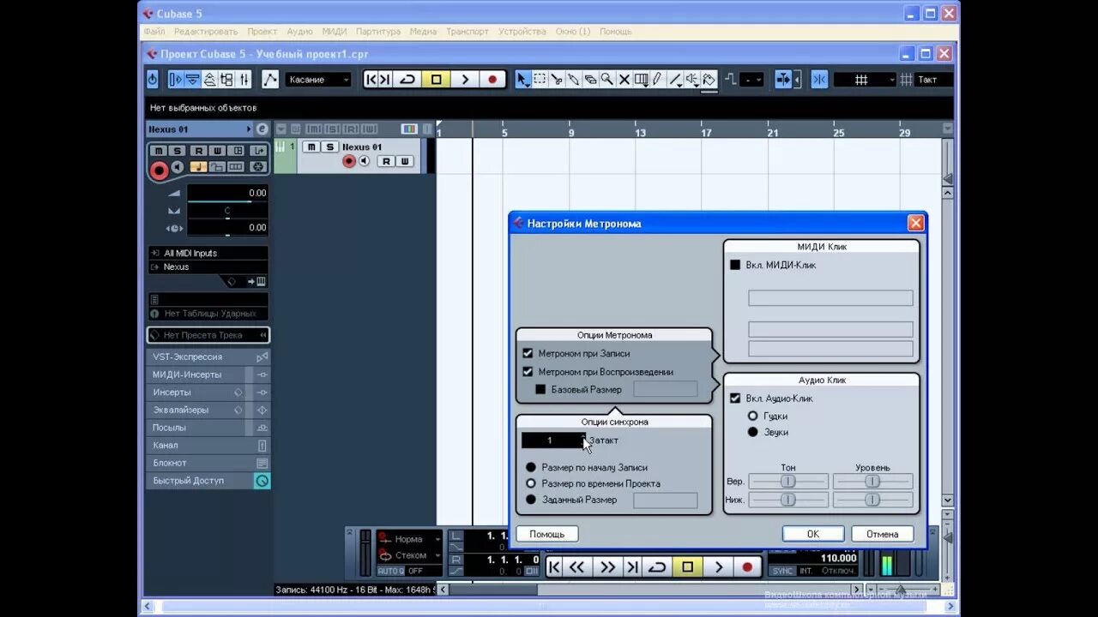Toggle monitor speaker on Nexus 01 track row

[x=364, y=161]
